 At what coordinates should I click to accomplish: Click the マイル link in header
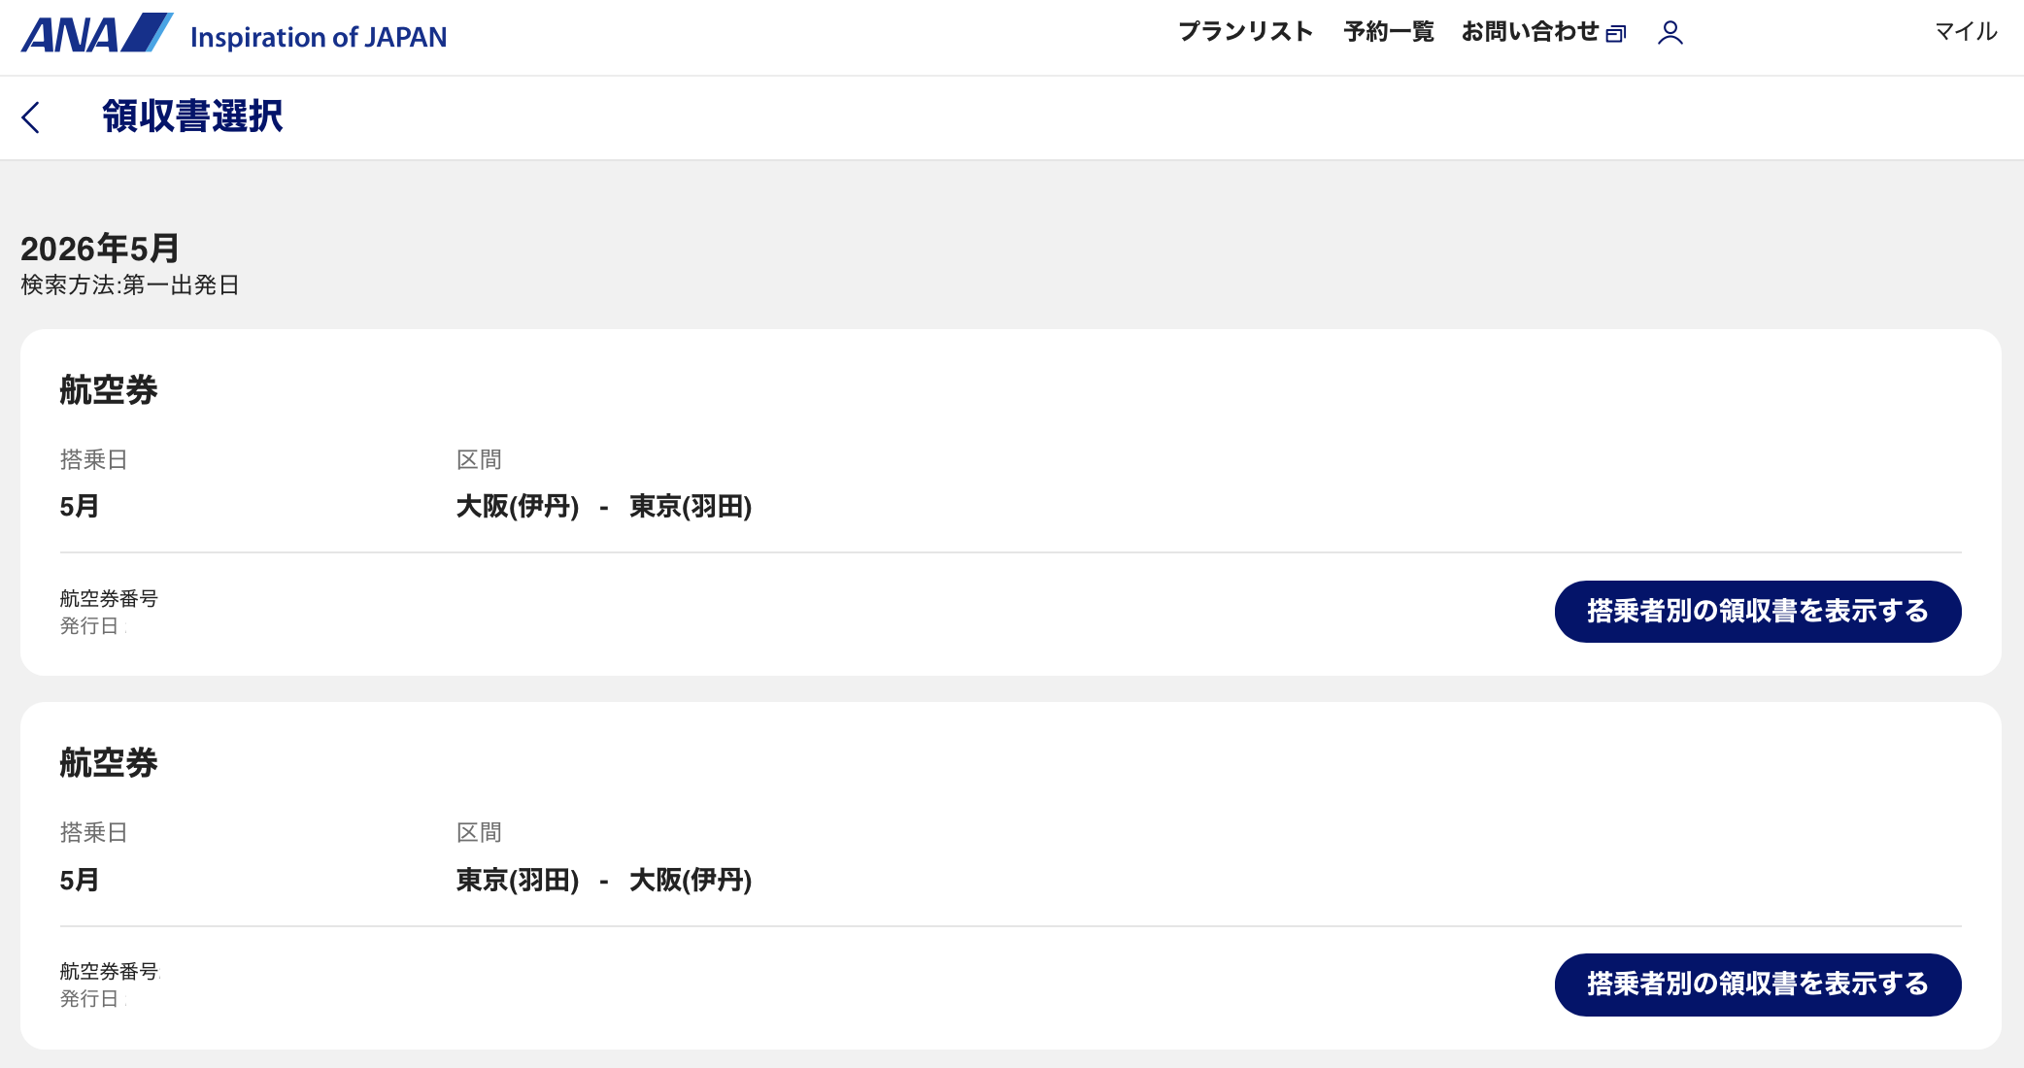pyautogui.click(x=1966, y=32)
